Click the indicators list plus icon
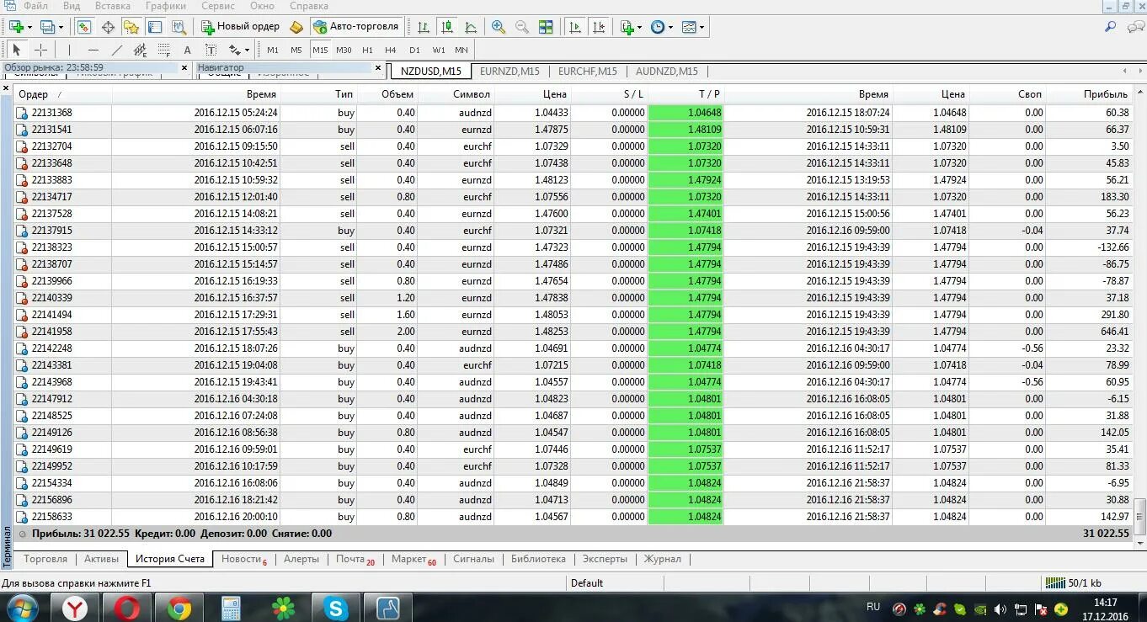The width and height of the screenshot is (1147, 622). (x=627, y=27)
